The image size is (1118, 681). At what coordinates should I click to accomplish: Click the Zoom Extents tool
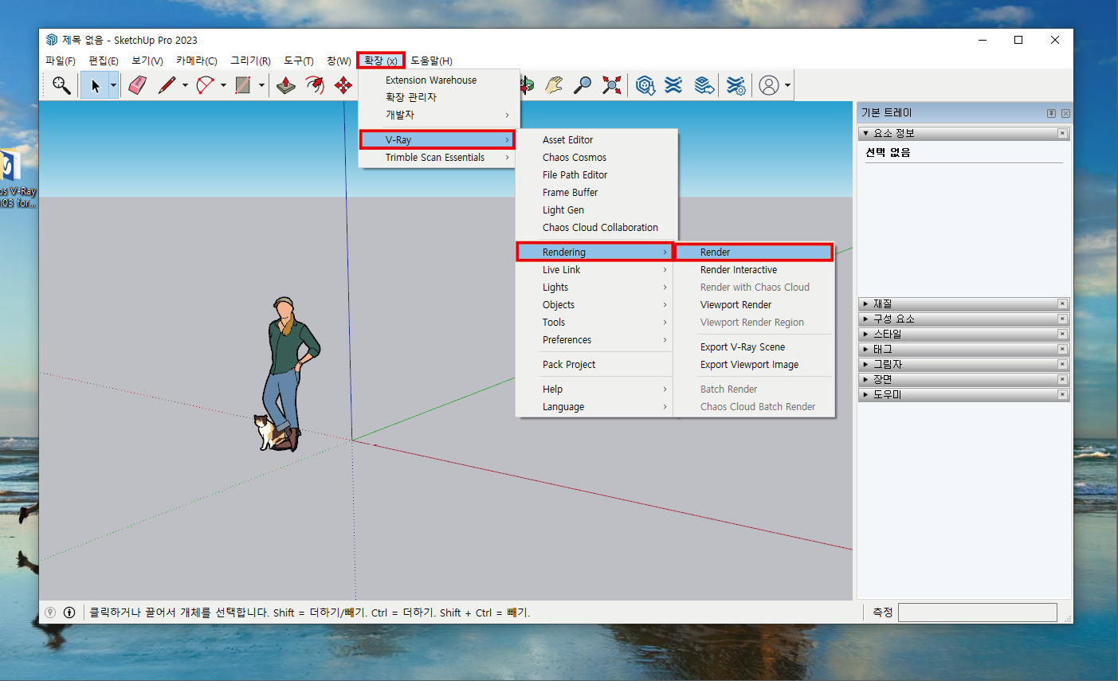[611, 85]
